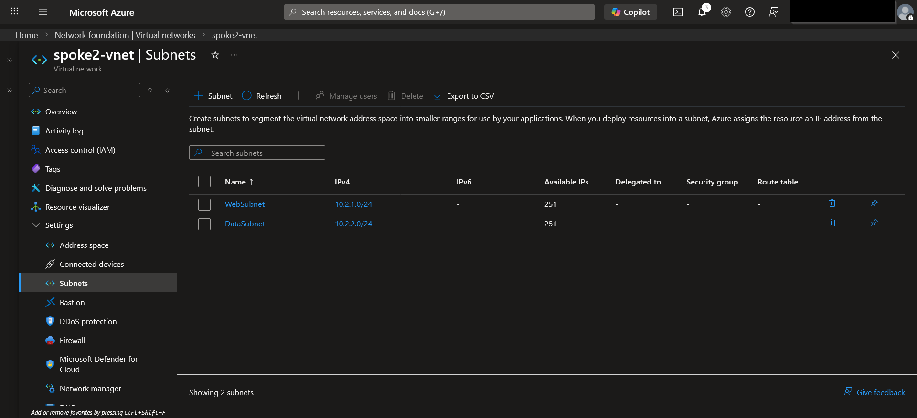Focus the Search subnets field
Image resolution: width=917 pixels, height=418 pixels.
257,153
